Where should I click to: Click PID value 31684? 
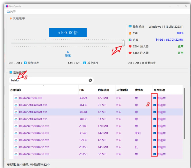coord(83,112)
